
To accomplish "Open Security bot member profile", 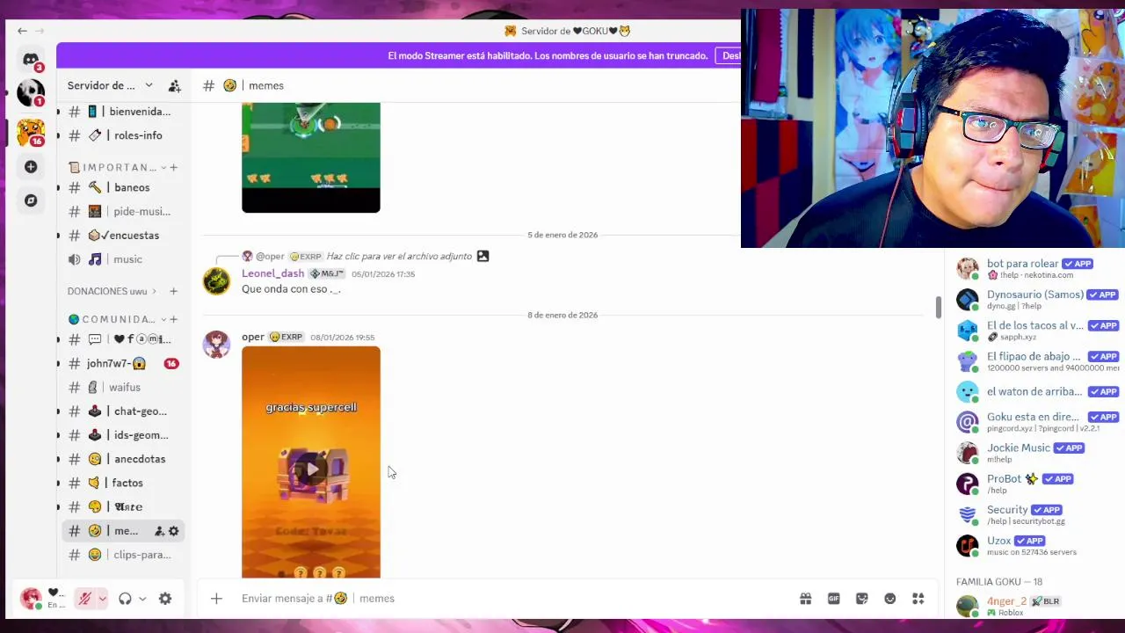I will (1037, 514).
